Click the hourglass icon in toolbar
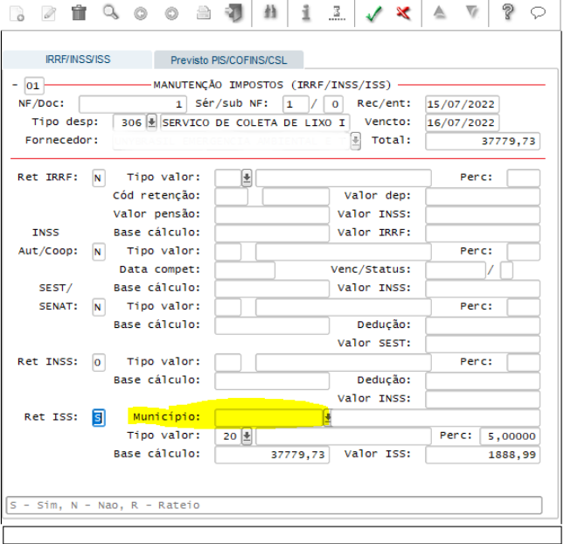The height and width of the screenshot is (544, 564). click(x=337, y=13)
